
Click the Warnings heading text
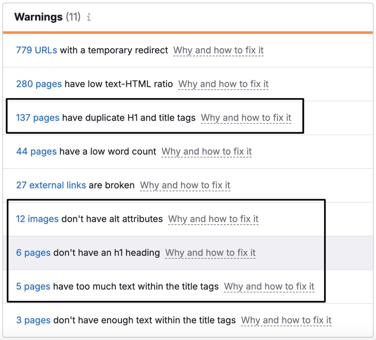point(38,17)
